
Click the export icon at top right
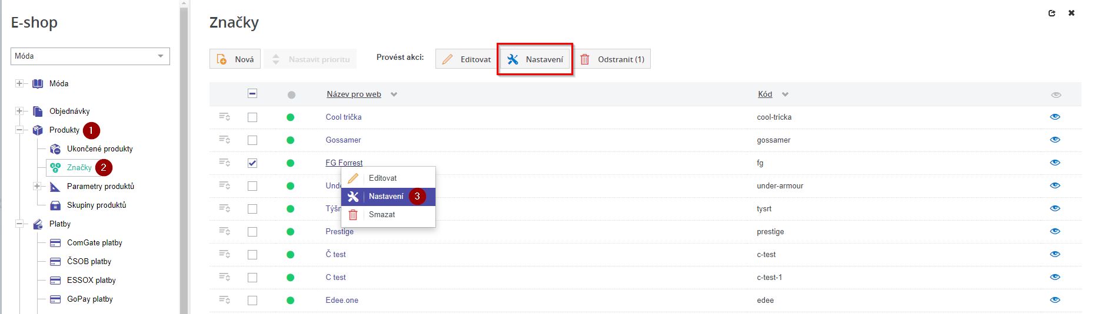click(1052, 13)
